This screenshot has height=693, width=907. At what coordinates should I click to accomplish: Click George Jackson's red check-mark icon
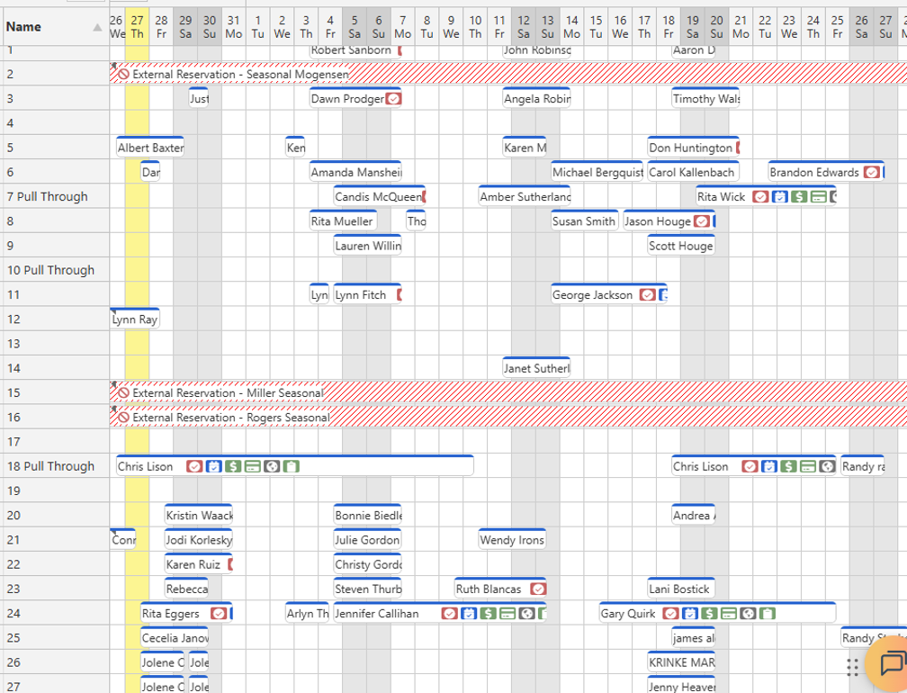click(647, 295)
